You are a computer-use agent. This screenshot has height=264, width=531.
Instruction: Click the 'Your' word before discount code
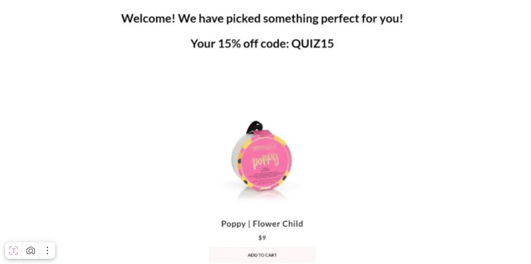coord(203,44)
